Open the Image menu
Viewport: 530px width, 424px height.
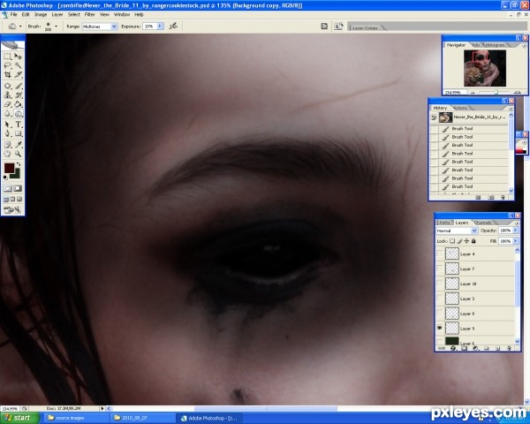(x=41, y=14)
